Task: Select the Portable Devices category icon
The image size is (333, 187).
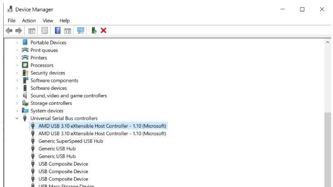Action: pos(25,42)
